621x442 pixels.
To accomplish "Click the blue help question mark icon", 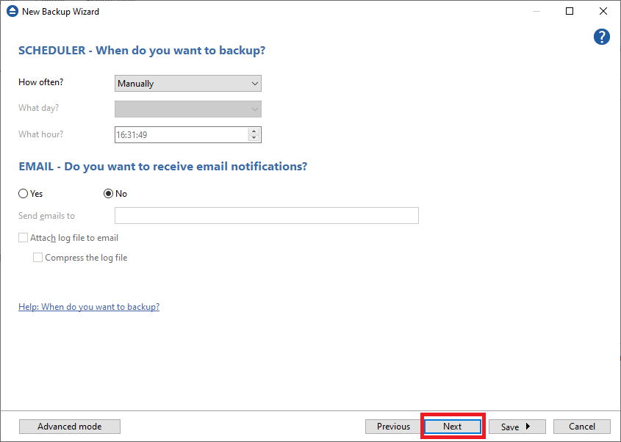I will (602, 37).
